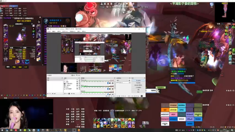Adjust transition duration stepper in OBS
The width and height of the screenshot is (235, 132).
pos(130,82)
